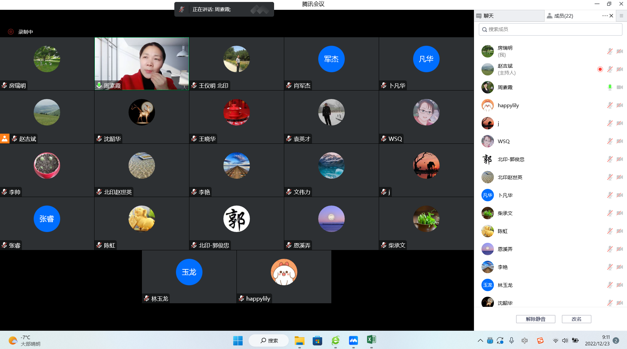Click 卜凡华 participant tile avatar

(x=426, y=59)
